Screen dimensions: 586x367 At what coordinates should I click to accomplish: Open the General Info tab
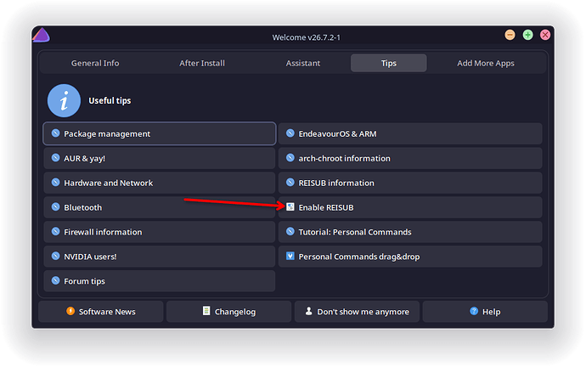[95, 63]
